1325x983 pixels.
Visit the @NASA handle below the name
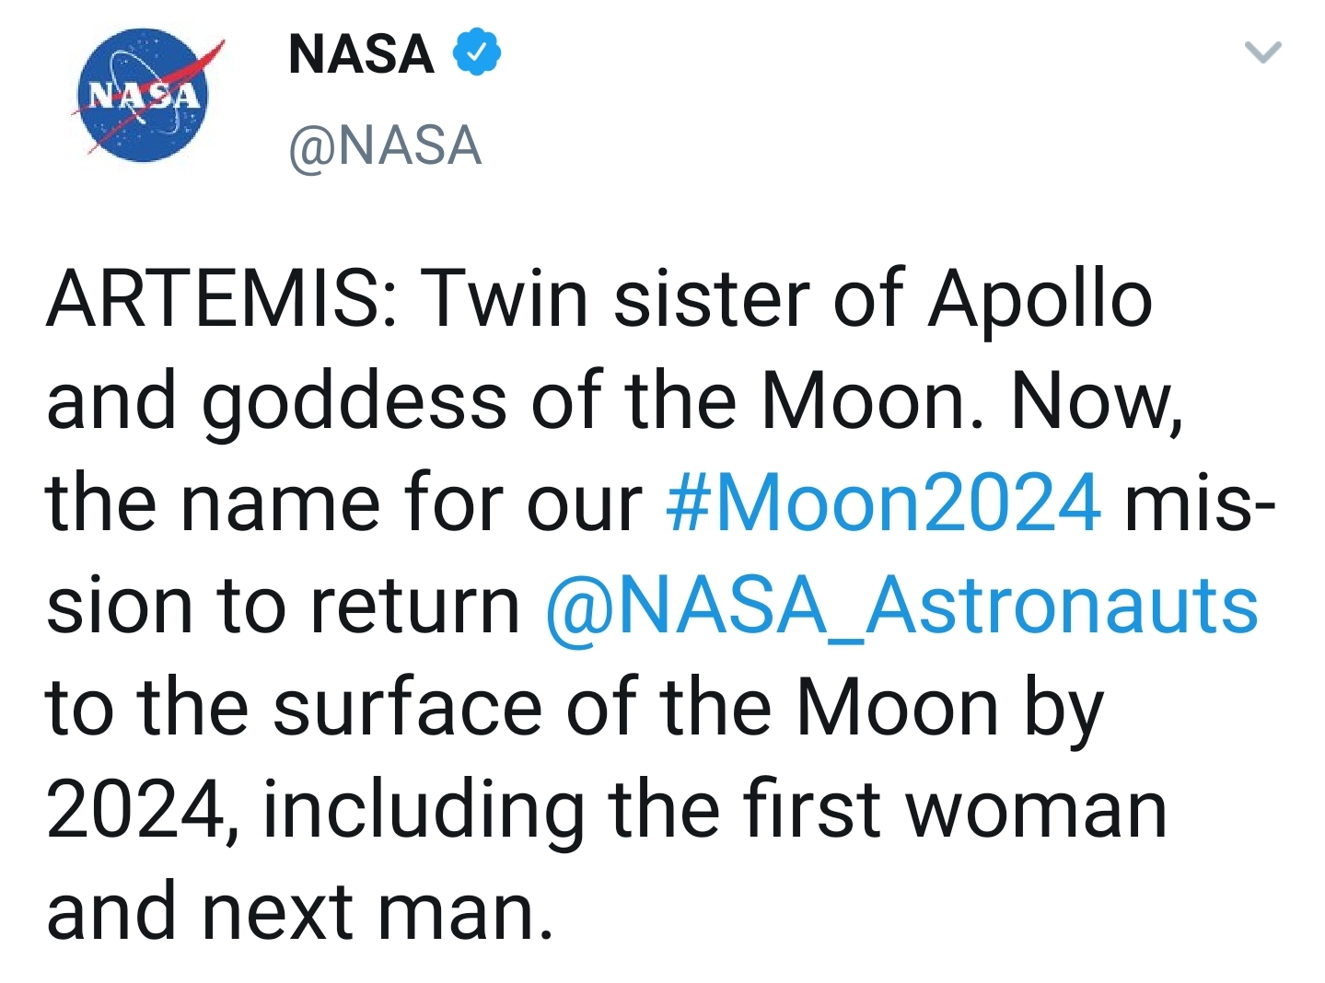pos(385,145)
